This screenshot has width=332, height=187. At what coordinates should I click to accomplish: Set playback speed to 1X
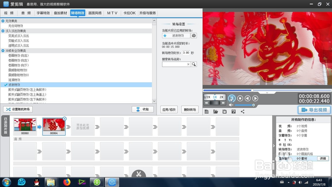coord(215,97)
